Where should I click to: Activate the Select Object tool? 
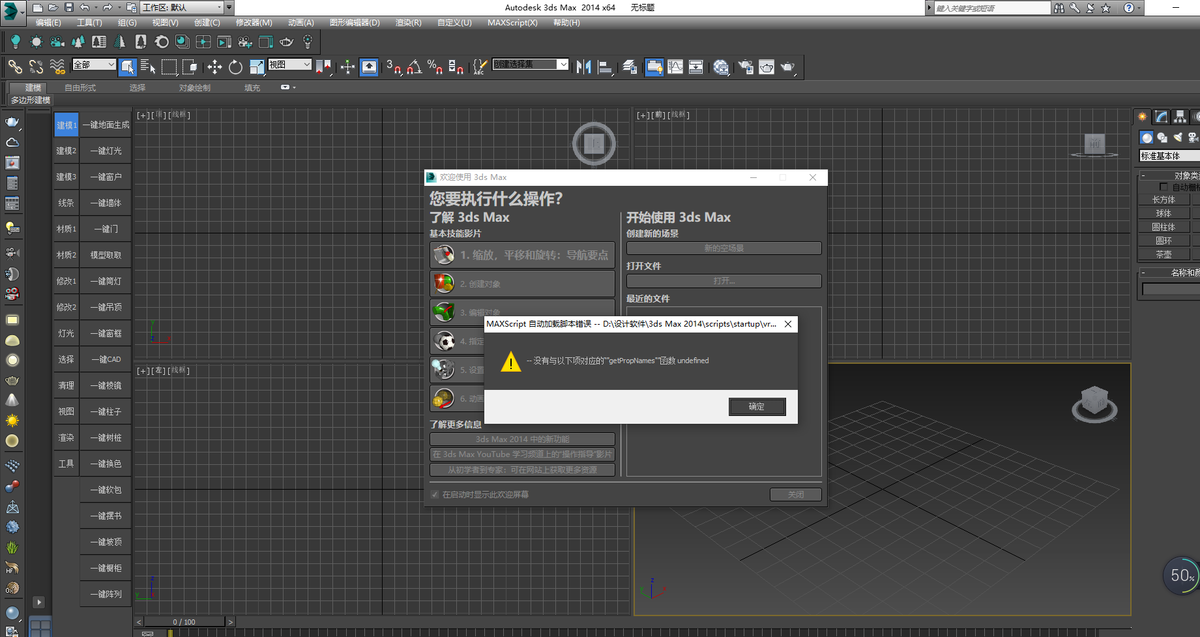pos(128,67)
